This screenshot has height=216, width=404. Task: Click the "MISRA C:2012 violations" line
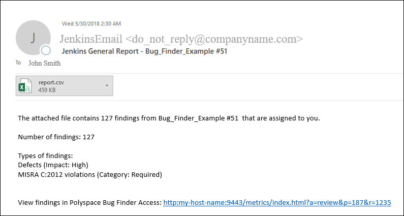(x=90, y=174)
